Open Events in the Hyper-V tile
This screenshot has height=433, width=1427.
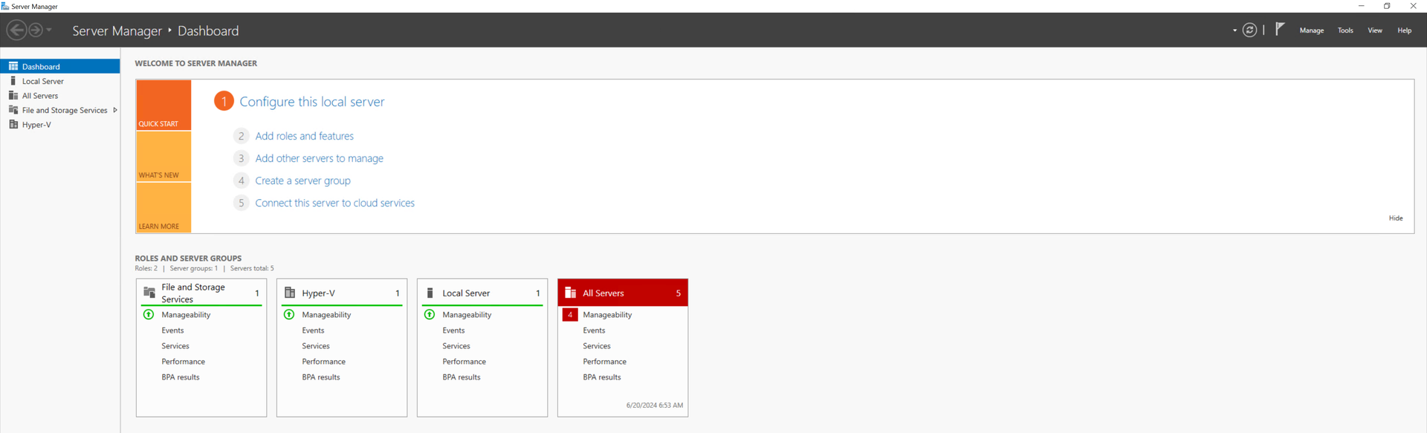[313, 331]
